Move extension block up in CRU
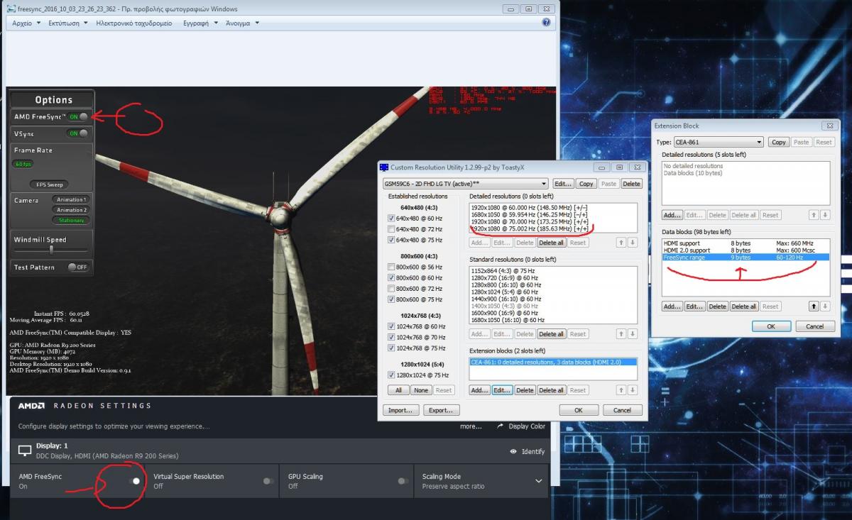The image size is (852, 520). tap(622, 390)
